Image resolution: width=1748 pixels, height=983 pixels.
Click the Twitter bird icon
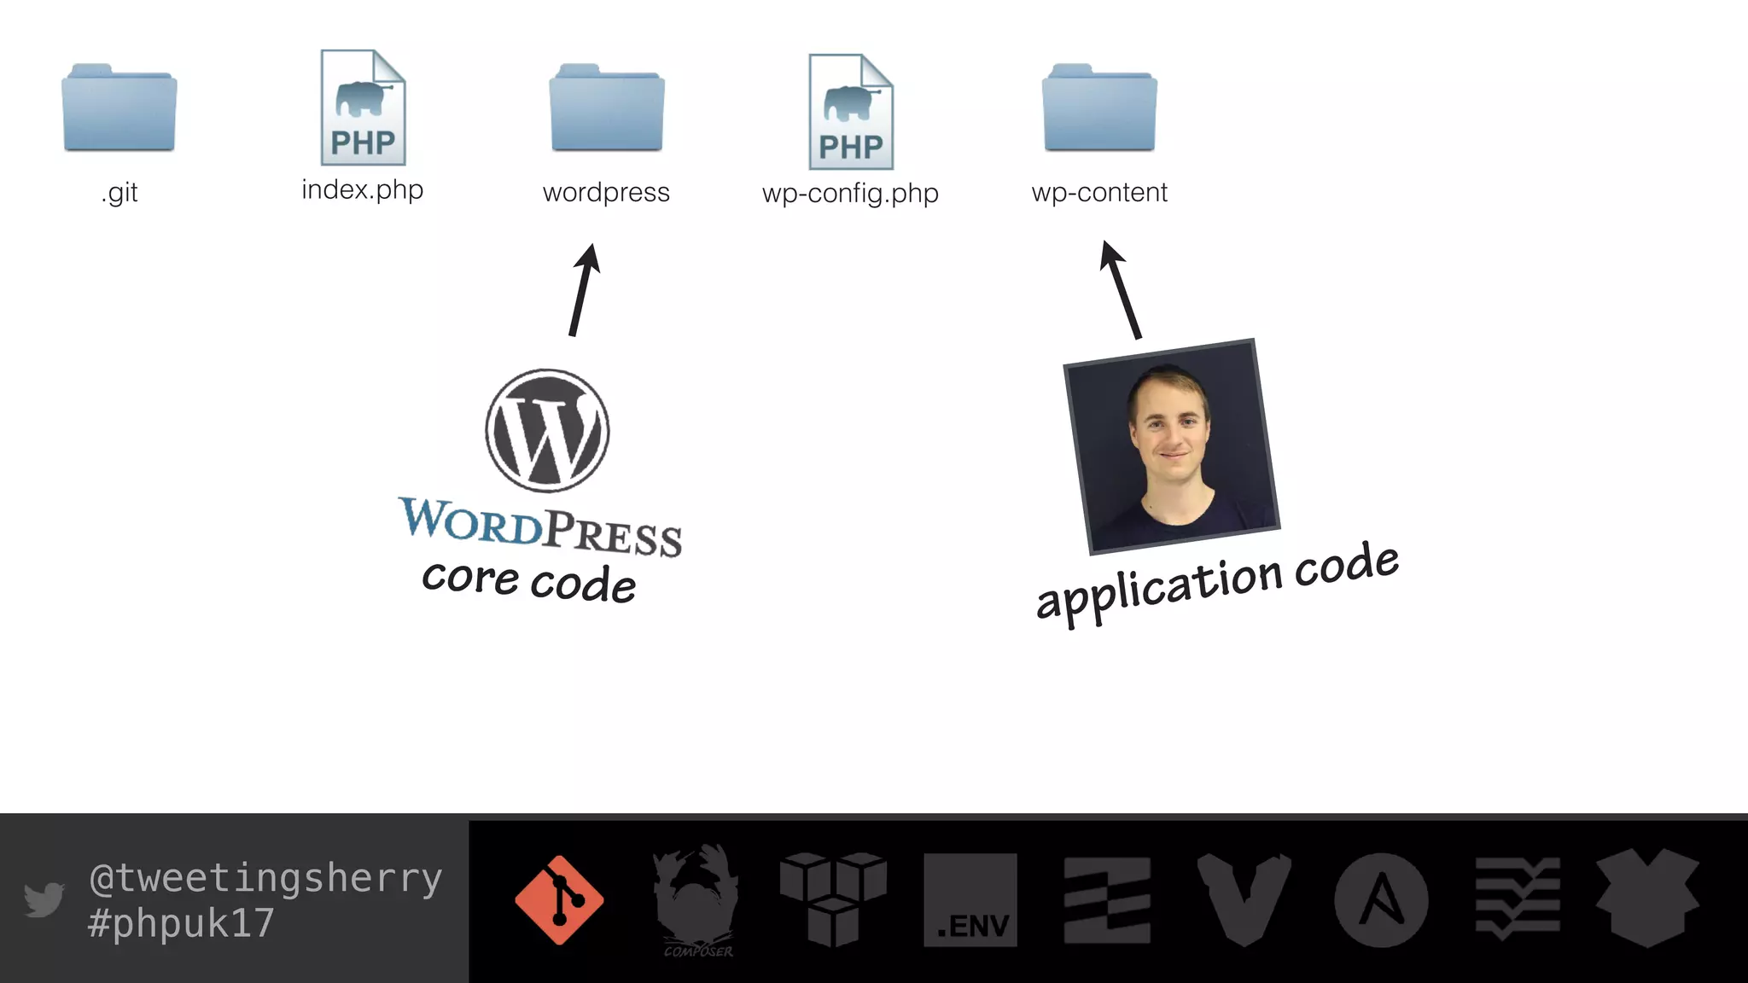coord(44,899)
